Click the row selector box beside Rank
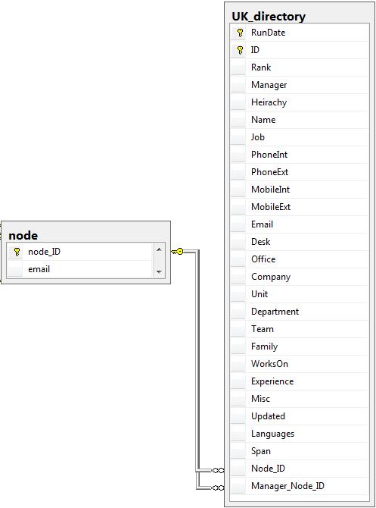Image resolution: width=376 pixels, height=508 pixels. [238, 67]
